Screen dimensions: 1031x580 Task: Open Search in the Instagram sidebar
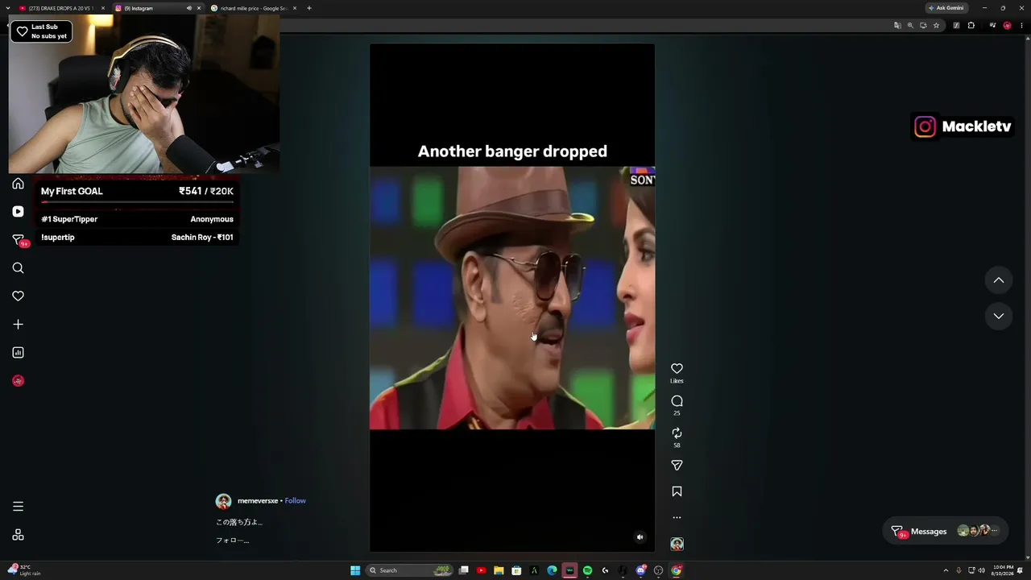pyautogui.click(x=18, y=268)
